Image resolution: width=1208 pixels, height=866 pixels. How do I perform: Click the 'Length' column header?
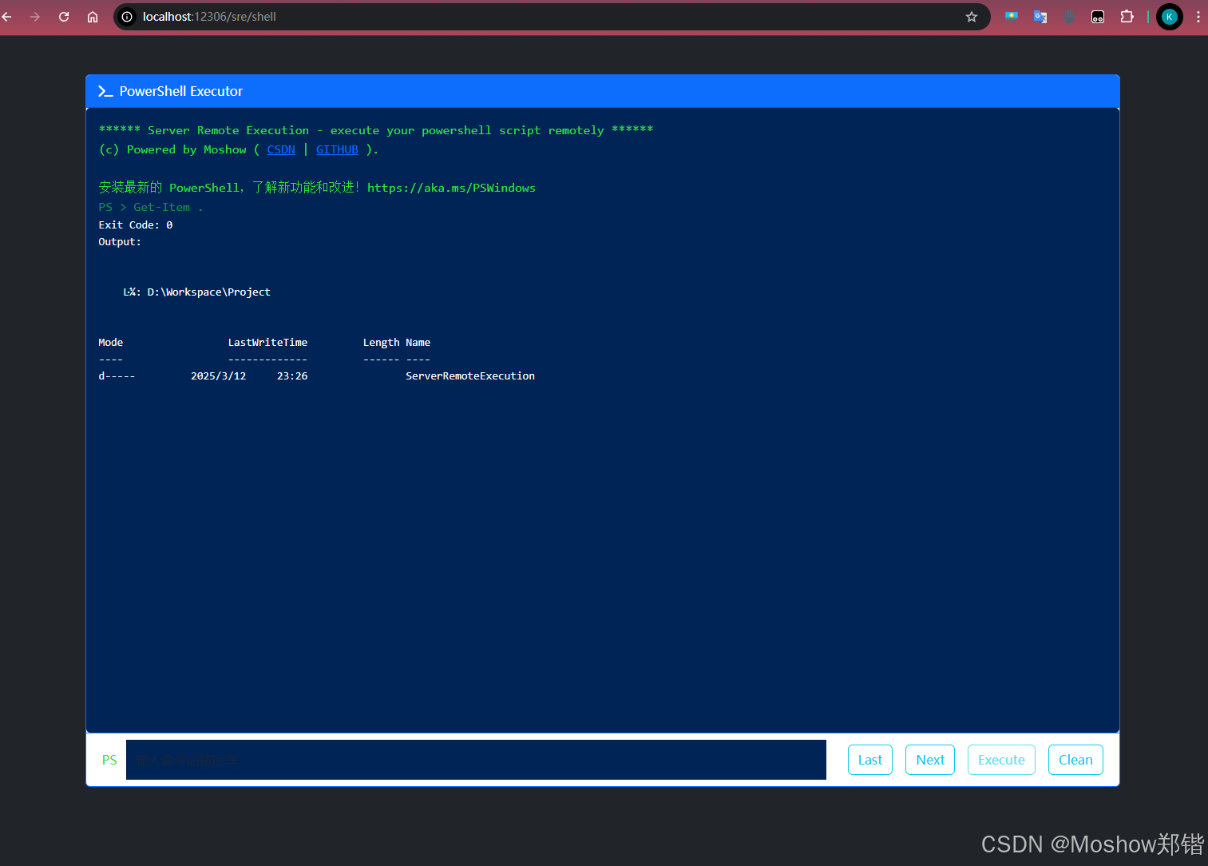pos(381,343)
